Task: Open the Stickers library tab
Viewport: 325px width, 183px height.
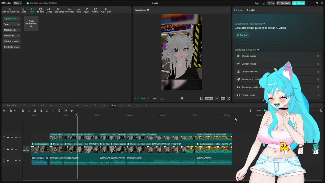Action: (x=40, y=10)
